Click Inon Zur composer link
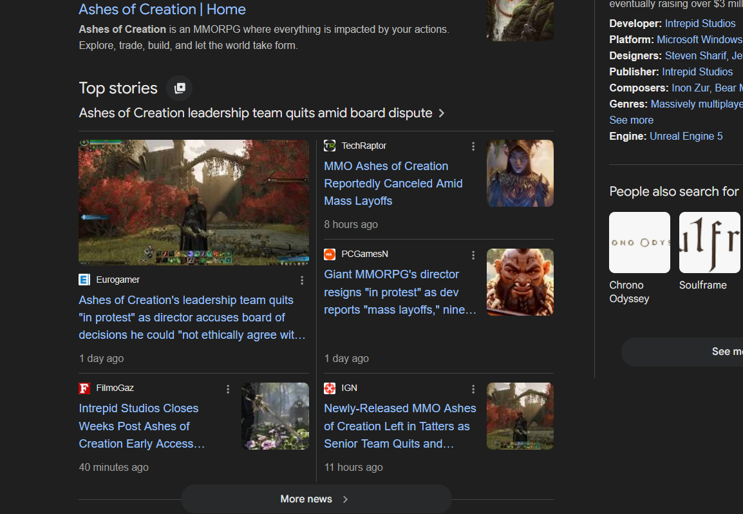The width and height of the screenshot is (743, 514). (x=690, y=88)
